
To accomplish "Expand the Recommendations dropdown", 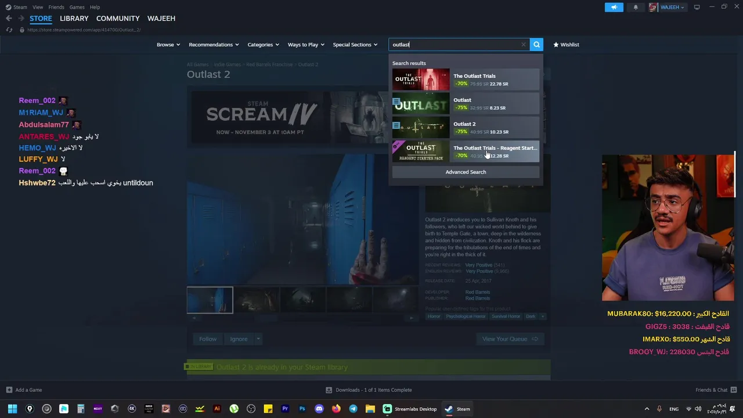I will 214,45.
